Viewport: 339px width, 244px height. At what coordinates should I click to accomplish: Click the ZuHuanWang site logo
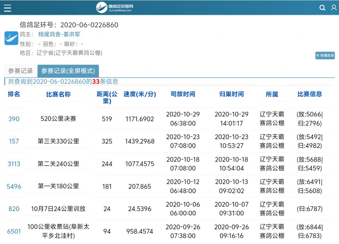click(115, 7)
